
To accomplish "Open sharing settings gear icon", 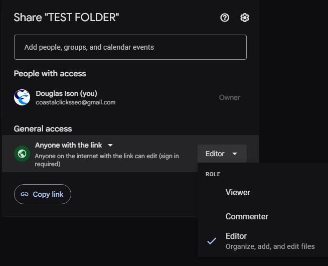I will [245, 18].
